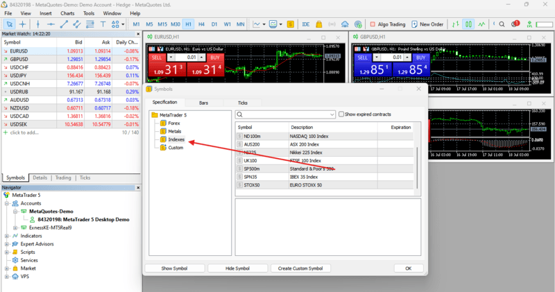Open the Insert menu
This screenshot has height=292, width=555.
click(x=46, y=13)
